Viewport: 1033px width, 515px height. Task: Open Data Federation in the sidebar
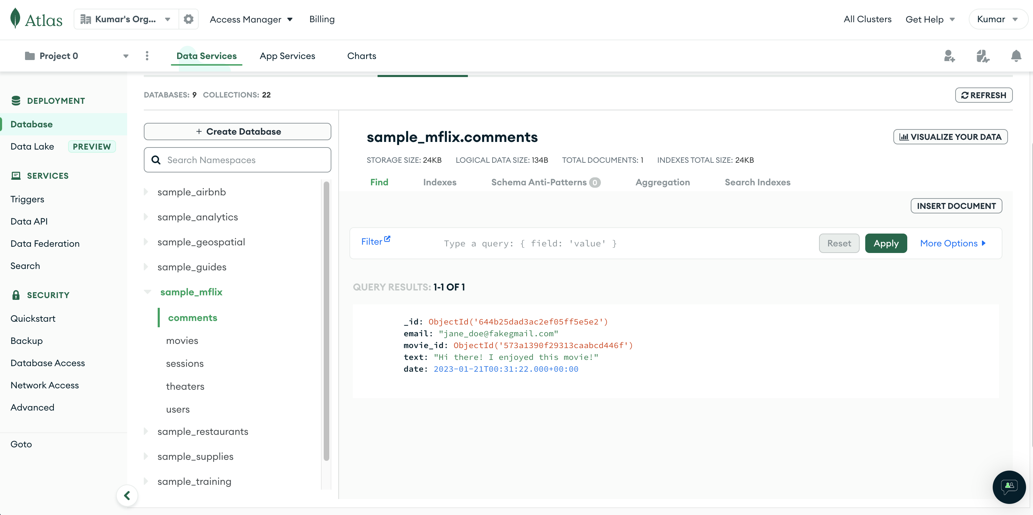point(45,244)
